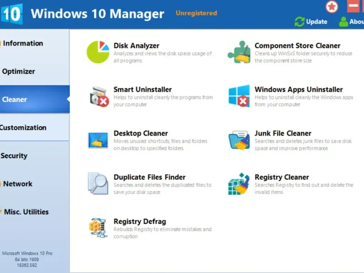Viewport: 364px width, 273px height.
Task: Click the Registry Cleaner title
Action: (282, 177)
